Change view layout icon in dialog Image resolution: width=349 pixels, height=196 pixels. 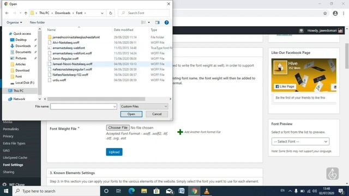(143, 22)
